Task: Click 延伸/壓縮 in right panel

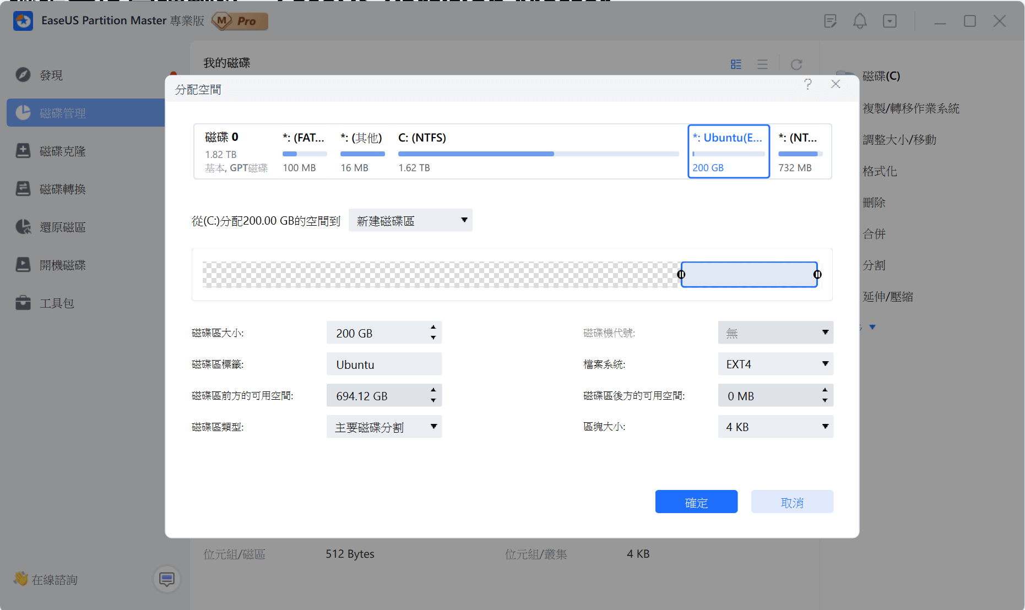Action: tap(888, 296)
